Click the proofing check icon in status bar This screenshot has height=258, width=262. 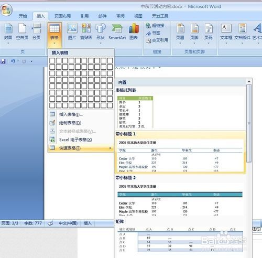click(50, 223)
